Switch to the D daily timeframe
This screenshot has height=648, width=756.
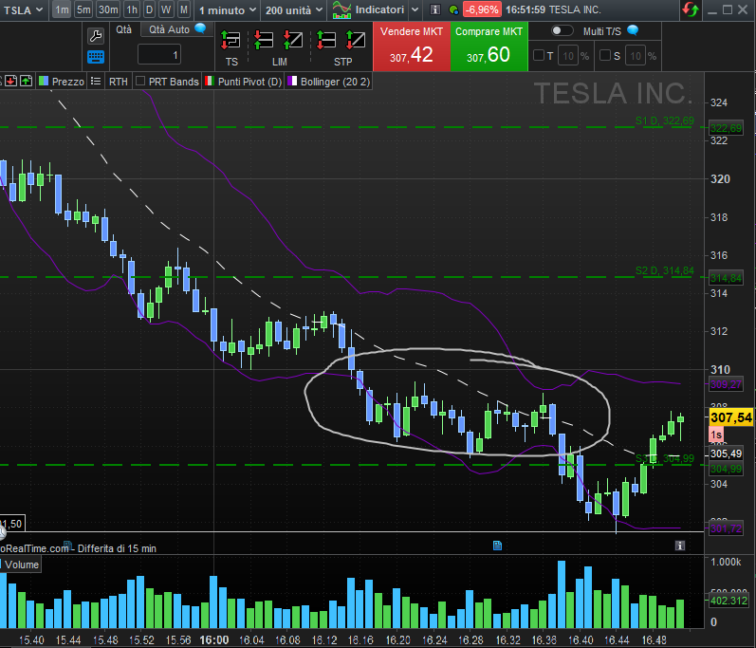pyautogui.click(x=150, y=9)
